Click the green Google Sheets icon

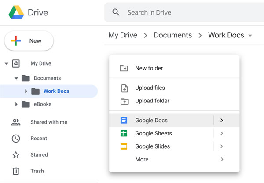pyautogui.click(x=124, y=133)
